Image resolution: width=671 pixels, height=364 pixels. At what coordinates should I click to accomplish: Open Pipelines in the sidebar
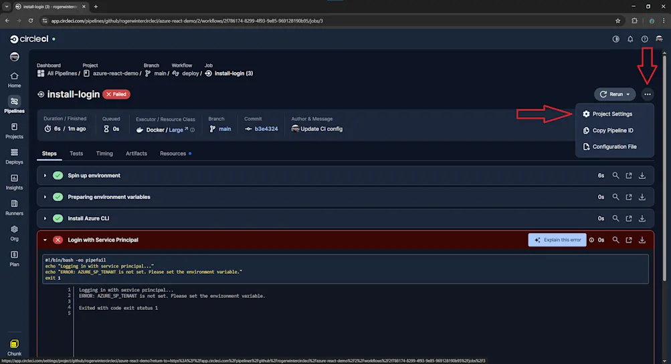point(14,105)
